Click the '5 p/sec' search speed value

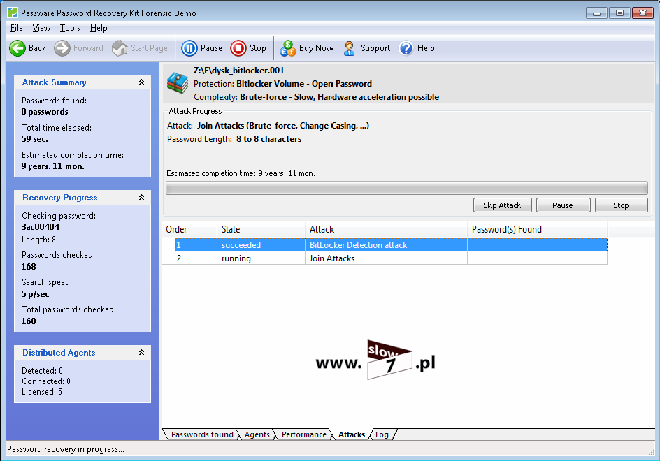[x=36, y=294]
